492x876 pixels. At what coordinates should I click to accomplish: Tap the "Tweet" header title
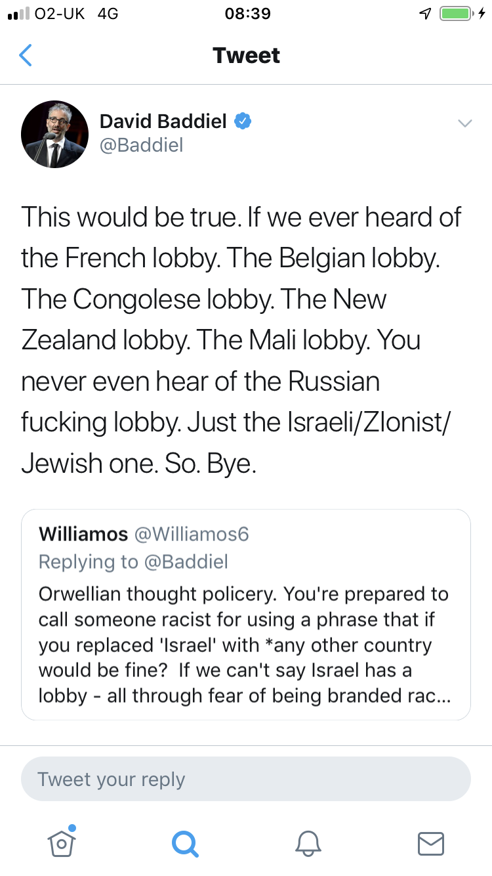246,56
